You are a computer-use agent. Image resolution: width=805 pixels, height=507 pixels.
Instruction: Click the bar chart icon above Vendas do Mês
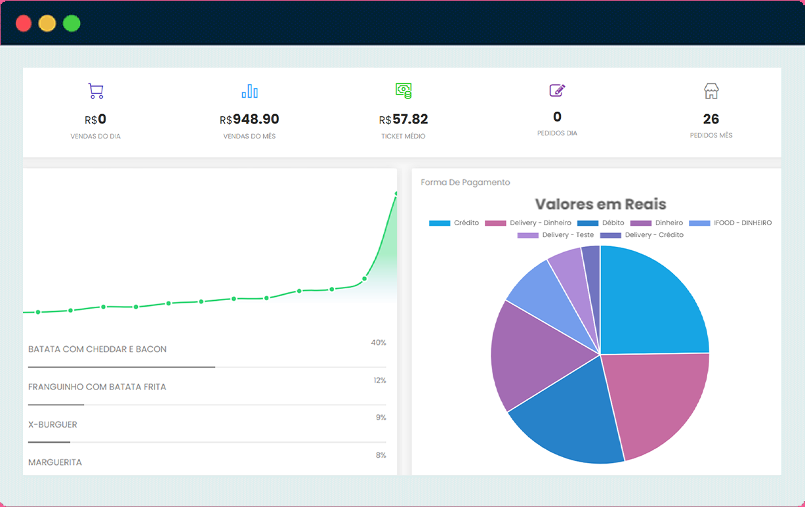pyautogui.click(x=249, y=91)
